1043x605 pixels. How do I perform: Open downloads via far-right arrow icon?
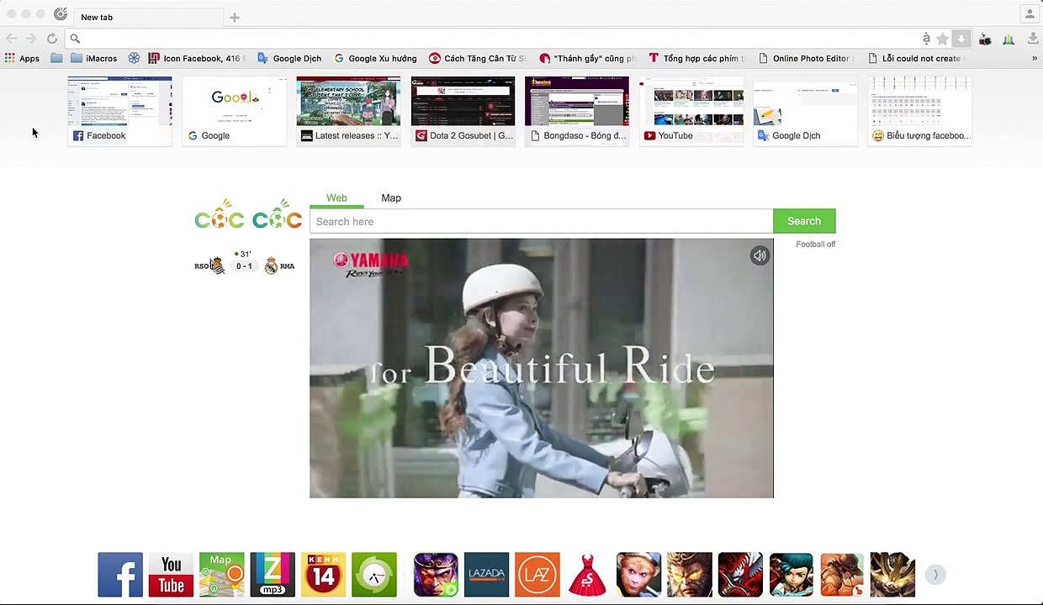1033,39
